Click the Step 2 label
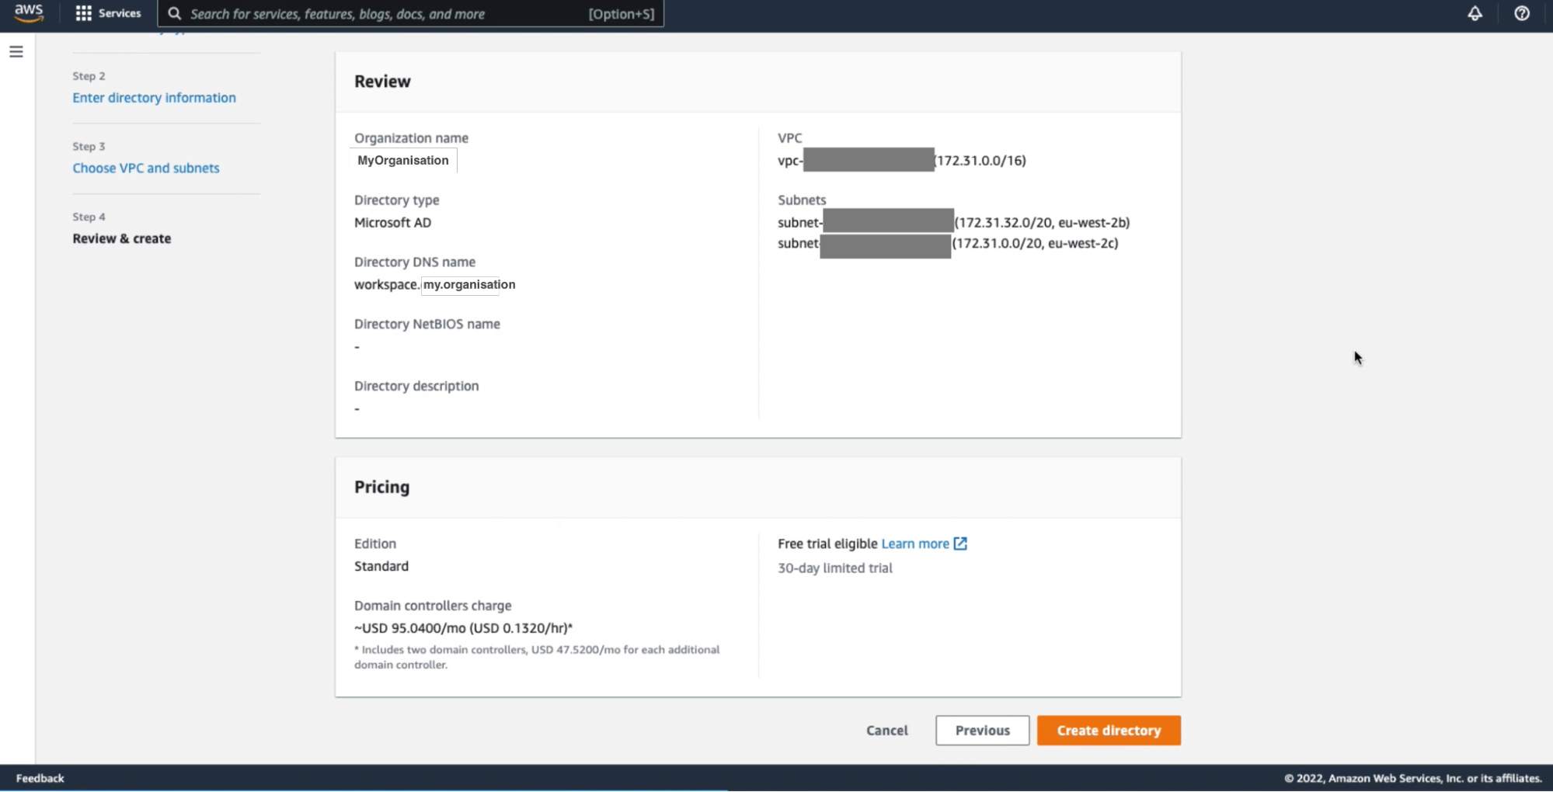 point(89,76)
